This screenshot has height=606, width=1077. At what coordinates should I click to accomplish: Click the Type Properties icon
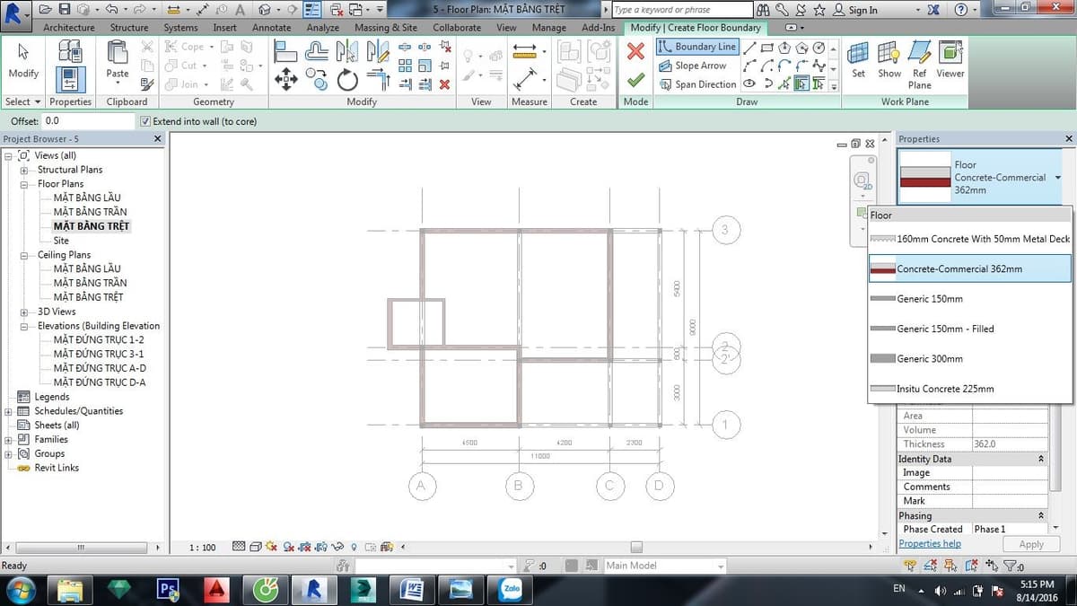click(71, 50)
